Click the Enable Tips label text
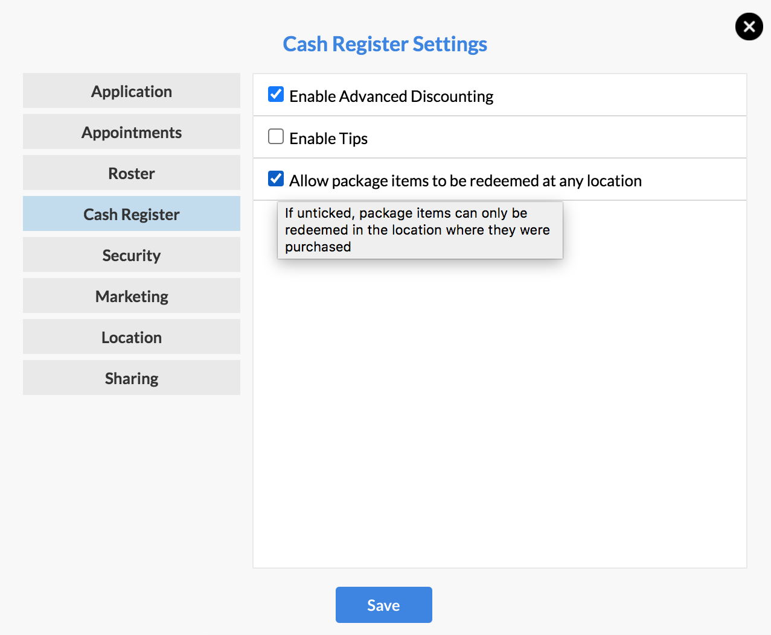The height and width of the screenshot is (635, 771). coord(328,139)
